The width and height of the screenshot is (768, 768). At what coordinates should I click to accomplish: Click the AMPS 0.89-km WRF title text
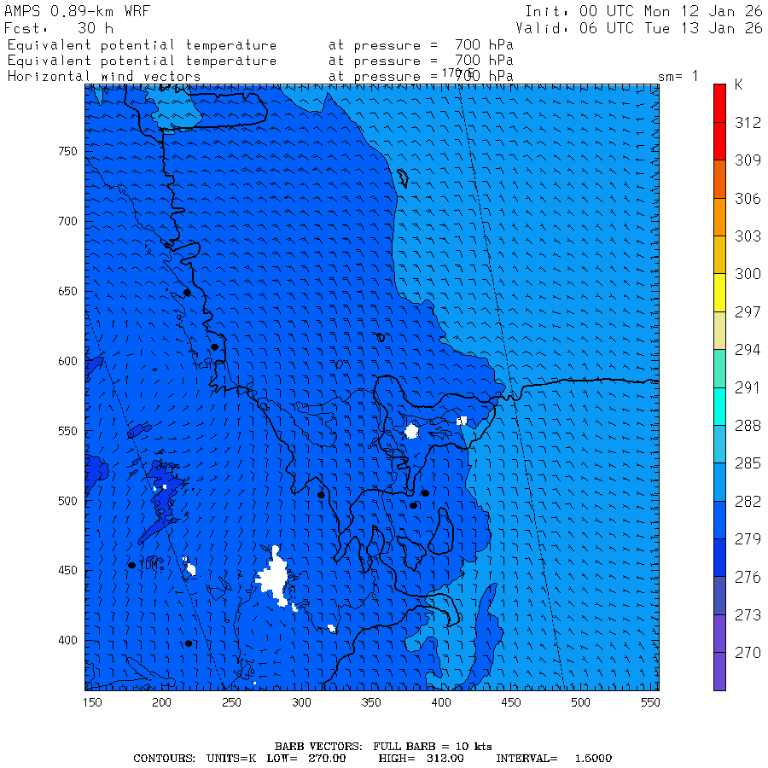coord(75,11)
